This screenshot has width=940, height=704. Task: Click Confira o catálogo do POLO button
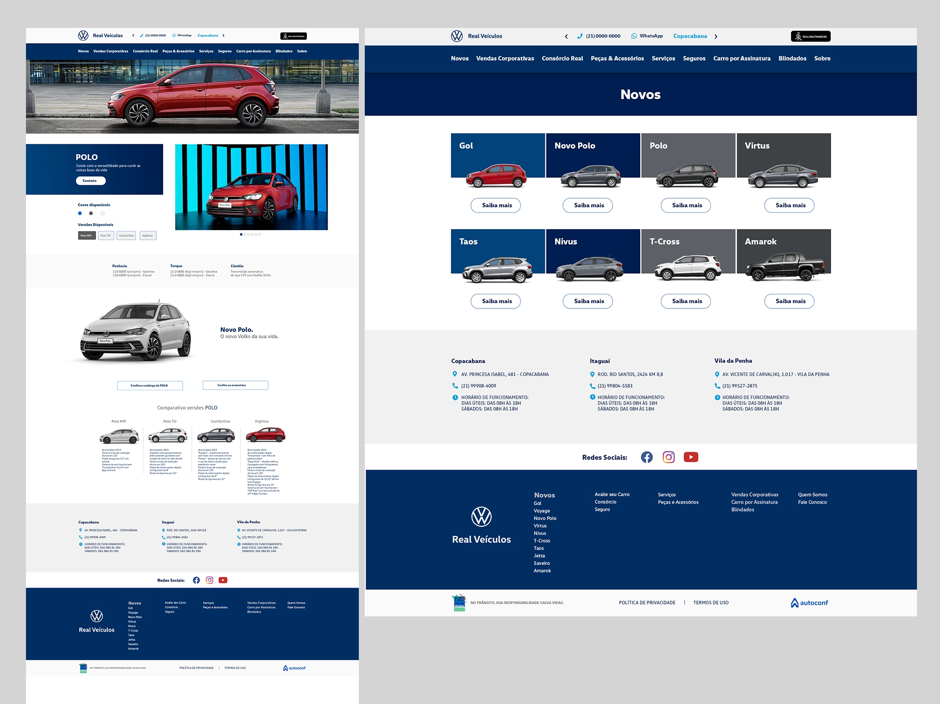pyautogui.click(x=150, y=386)
